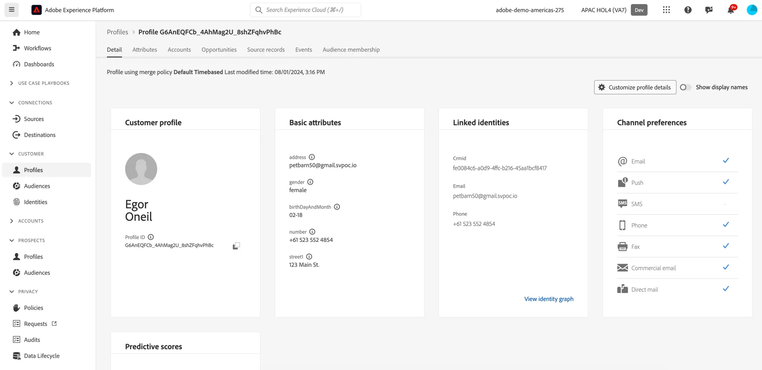Open the feedback chat icon
The image size is (762, 370).
coord(709,10)
